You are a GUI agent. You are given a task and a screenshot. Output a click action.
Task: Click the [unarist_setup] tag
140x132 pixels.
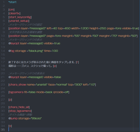click(19, 21)
